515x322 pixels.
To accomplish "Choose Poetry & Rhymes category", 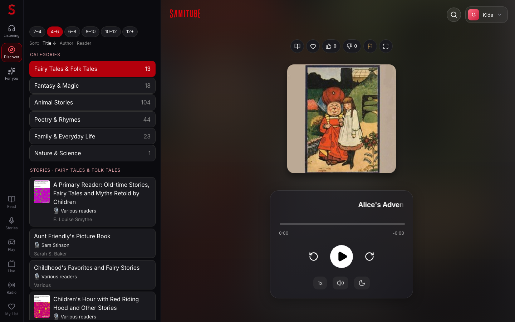I will [92, 119].
